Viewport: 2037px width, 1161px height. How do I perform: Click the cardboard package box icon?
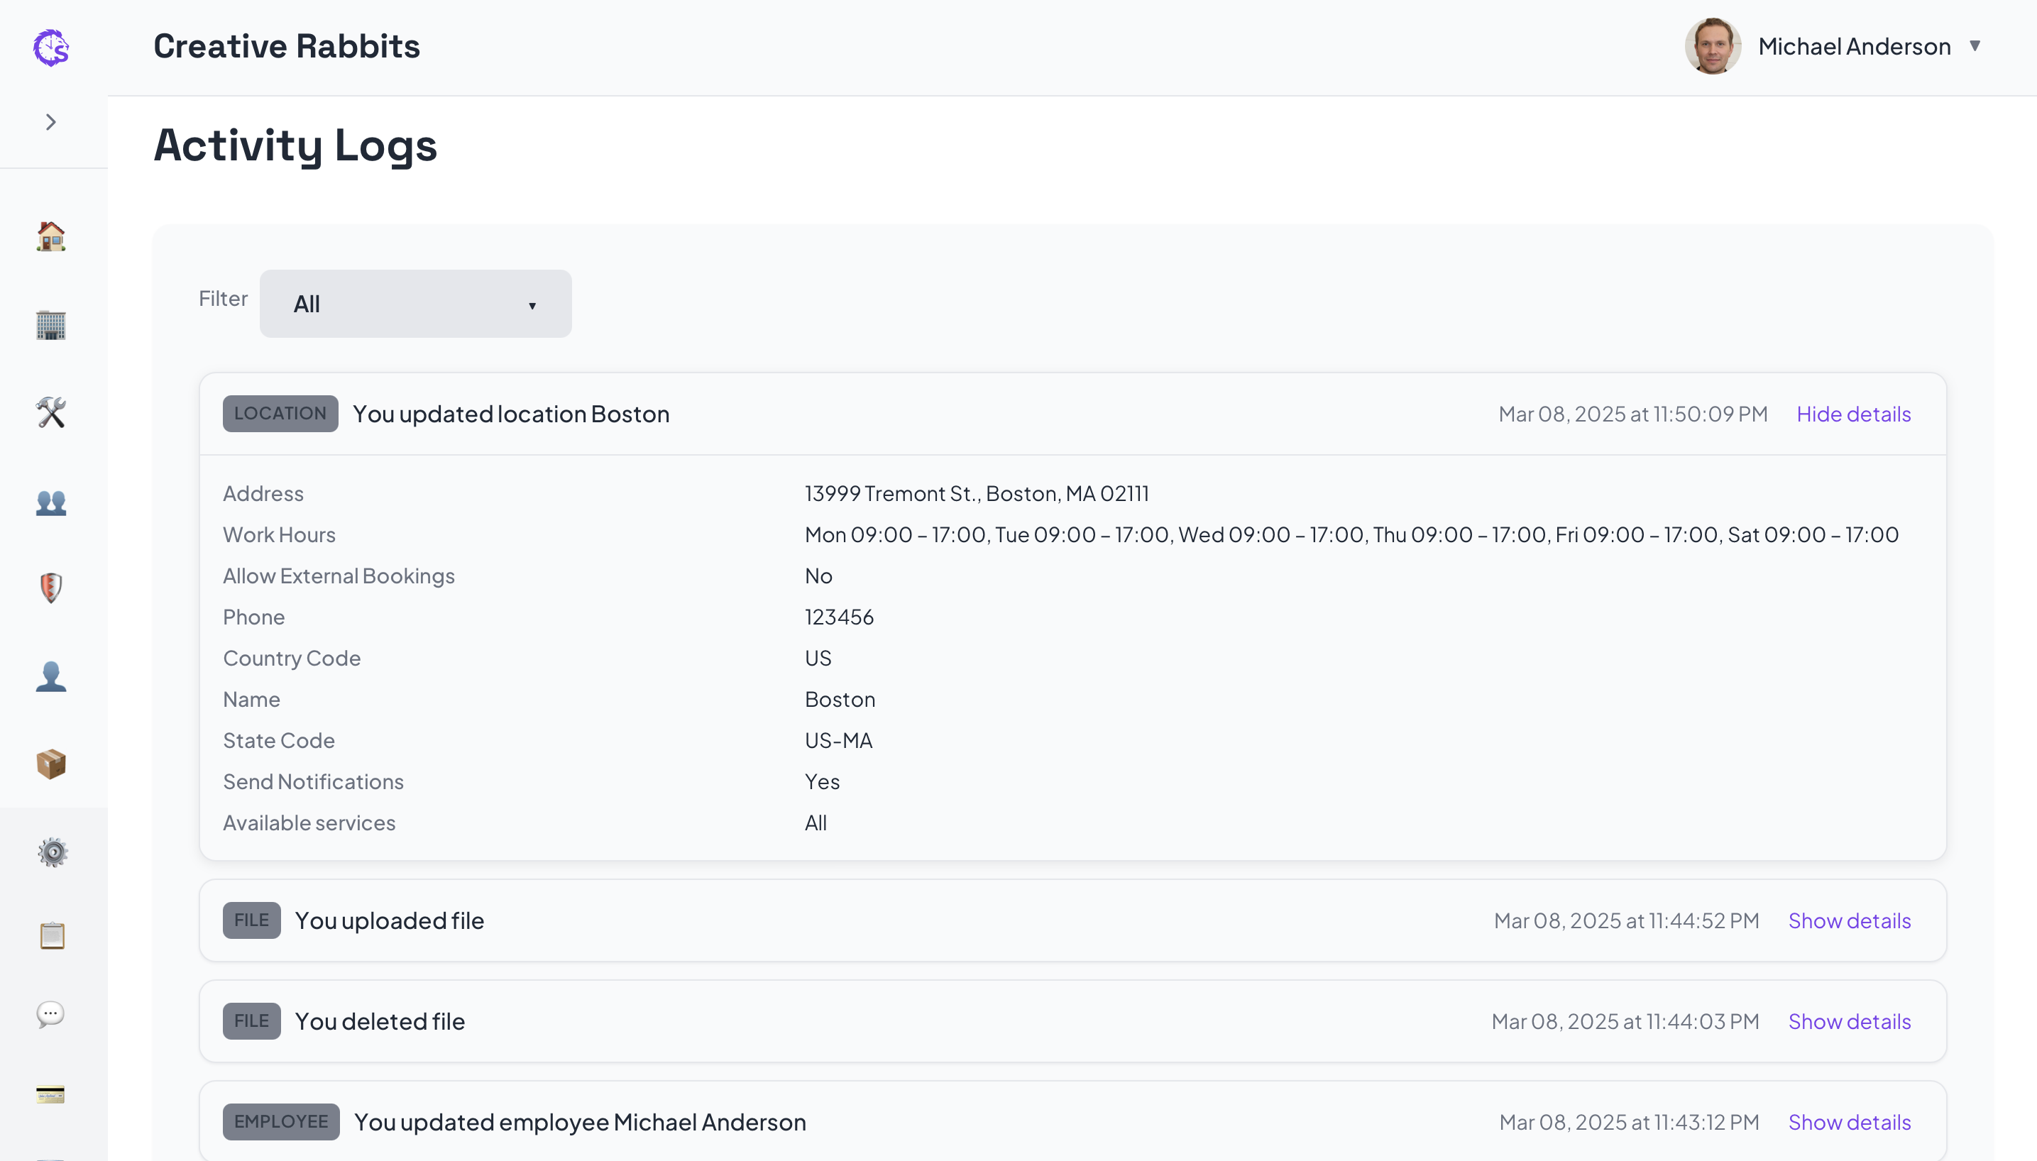coord(51,764)
